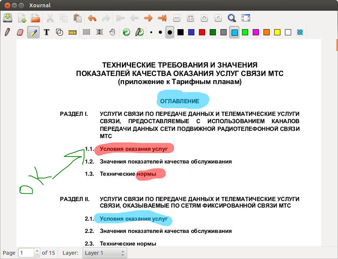The height and width of the screenshot is (259, 338).
Task: Pick the white color swatch
Action: 288,32
